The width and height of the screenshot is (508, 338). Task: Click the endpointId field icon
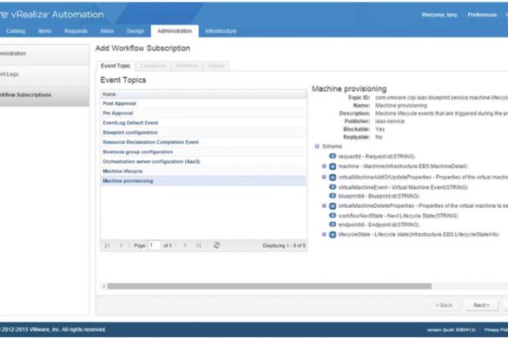tap(333, 224)
